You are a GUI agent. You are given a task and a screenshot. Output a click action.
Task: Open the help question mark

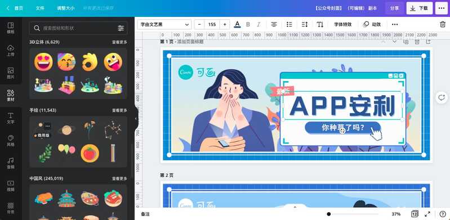[443, 214]
